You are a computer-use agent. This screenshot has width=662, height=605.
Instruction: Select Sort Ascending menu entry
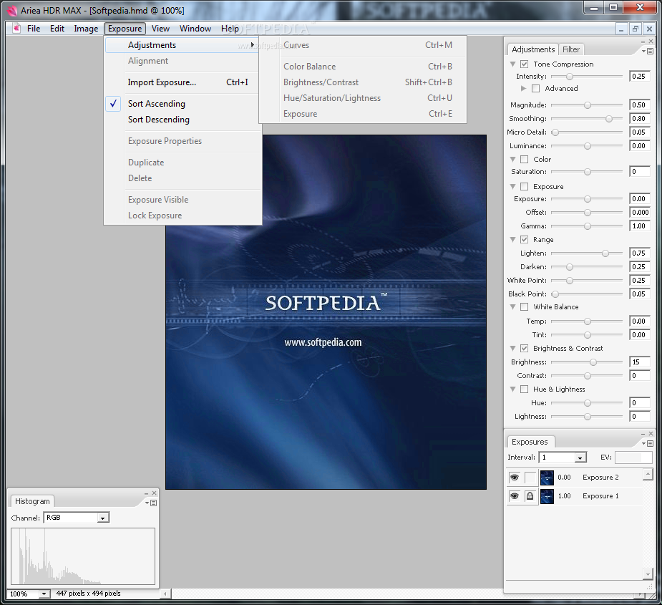182,104
